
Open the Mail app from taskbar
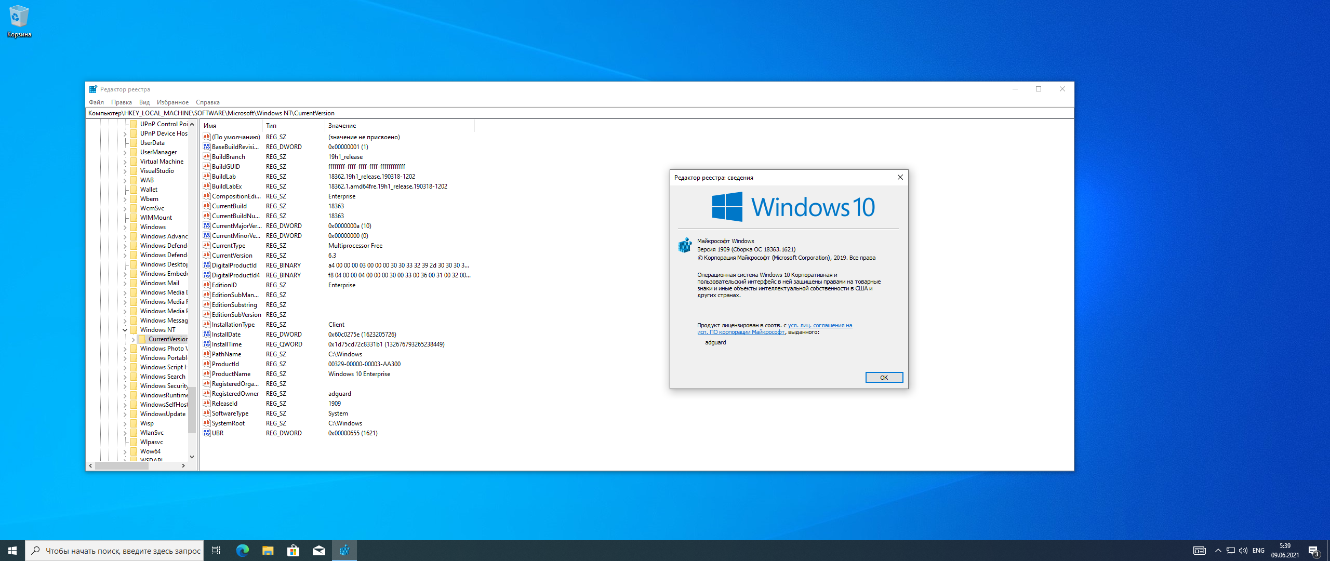(x=318, y=551)
